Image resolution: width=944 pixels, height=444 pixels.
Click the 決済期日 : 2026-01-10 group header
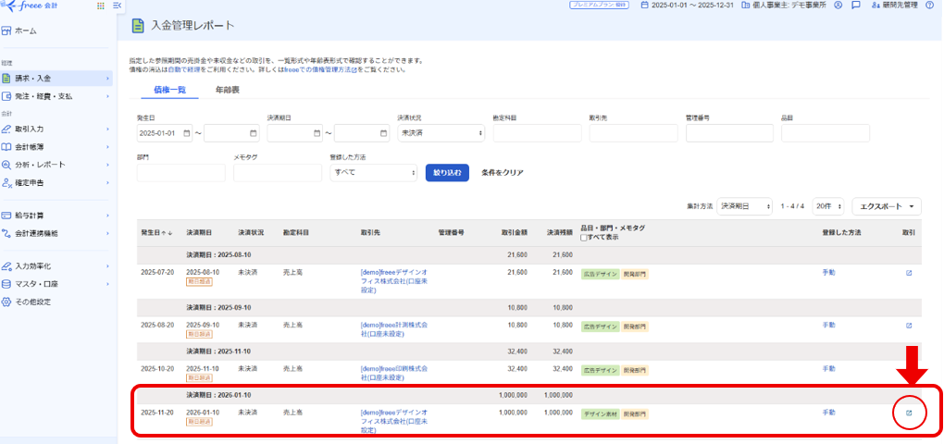[217, 395]
